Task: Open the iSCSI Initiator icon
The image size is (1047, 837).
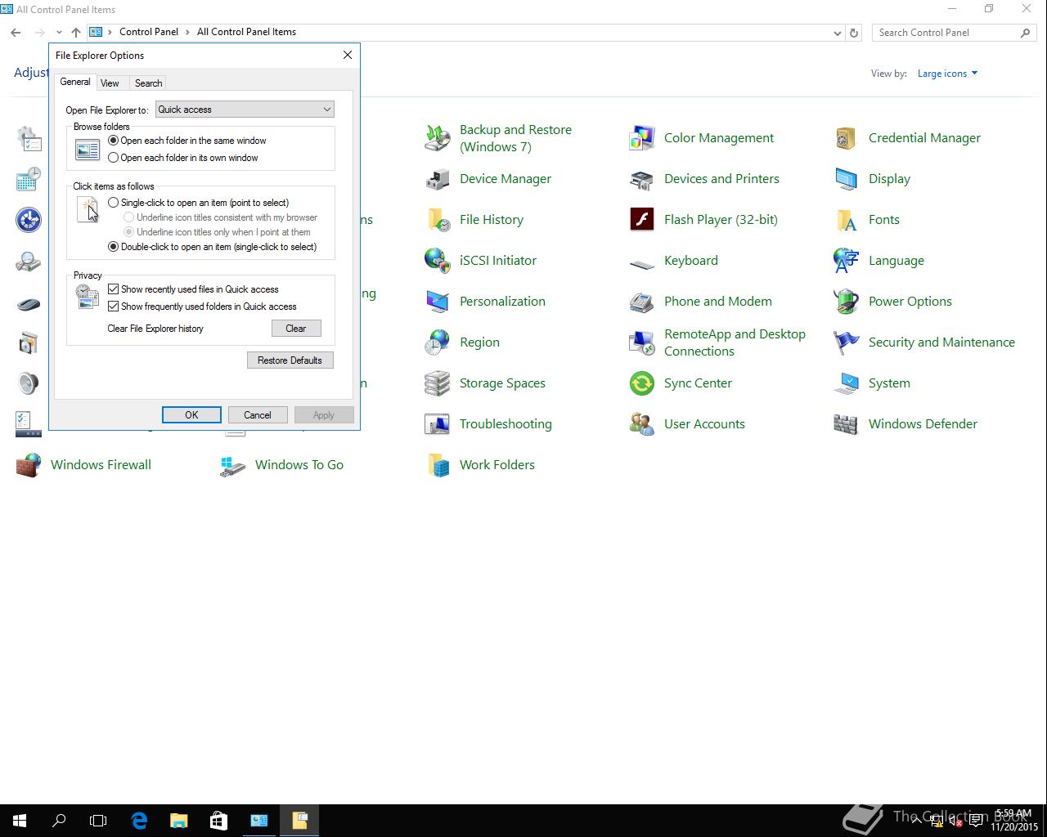Action: 438,261
